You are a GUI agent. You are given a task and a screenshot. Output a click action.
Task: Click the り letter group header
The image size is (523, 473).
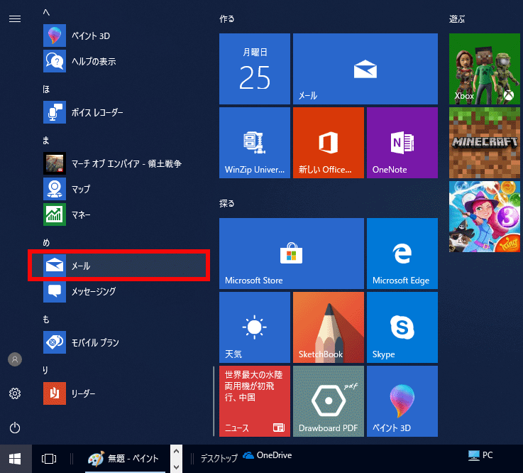(x=45, y=370)
